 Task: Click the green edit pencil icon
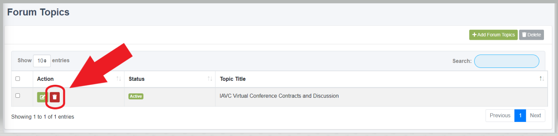tap(42, 97)
